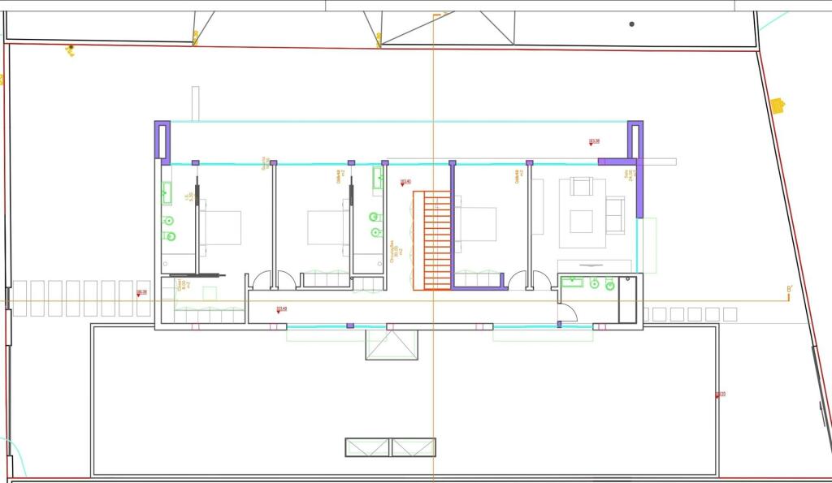
Task: Click the elevation marker on the right terrace edge
Action: point(720,395)
